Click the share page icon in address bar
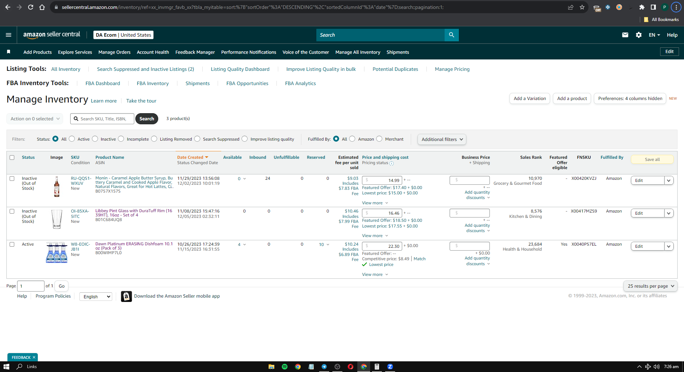Image resolution: width=684 pixels, height=372 pixels. (571, 7)
